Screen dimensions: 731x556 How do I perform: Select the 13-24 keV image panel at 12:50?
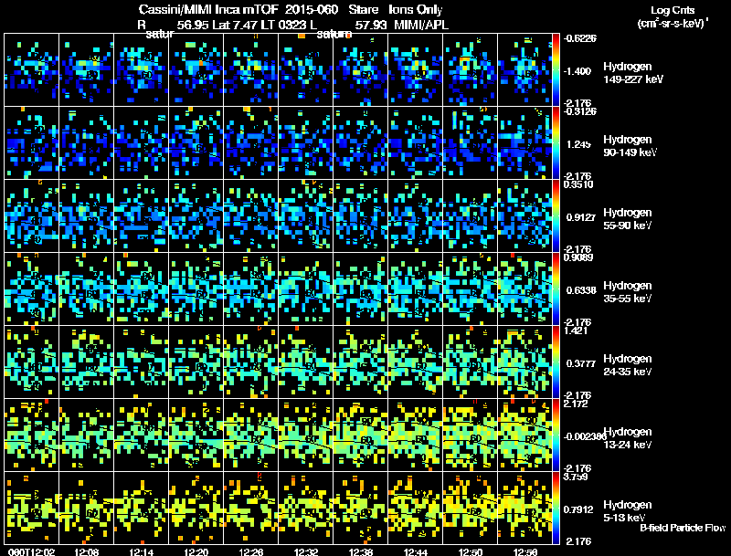[471, 435]
